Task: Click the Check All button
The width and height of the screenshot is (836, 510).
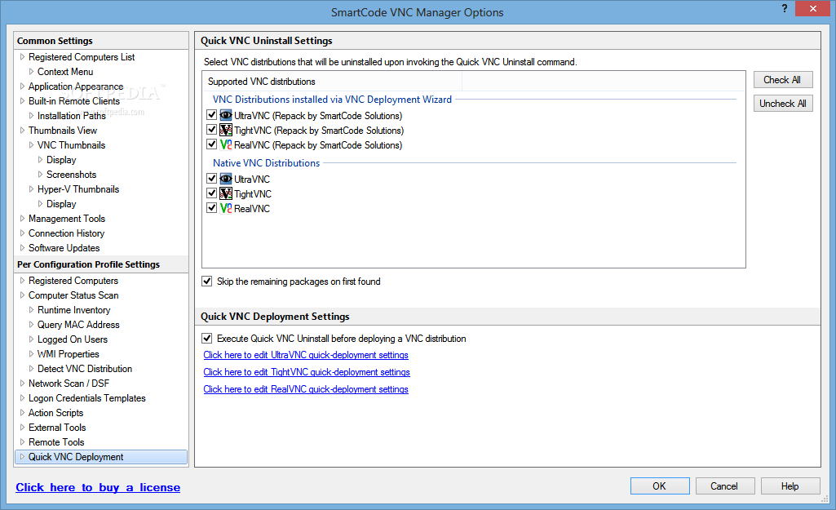Action: 783,79
